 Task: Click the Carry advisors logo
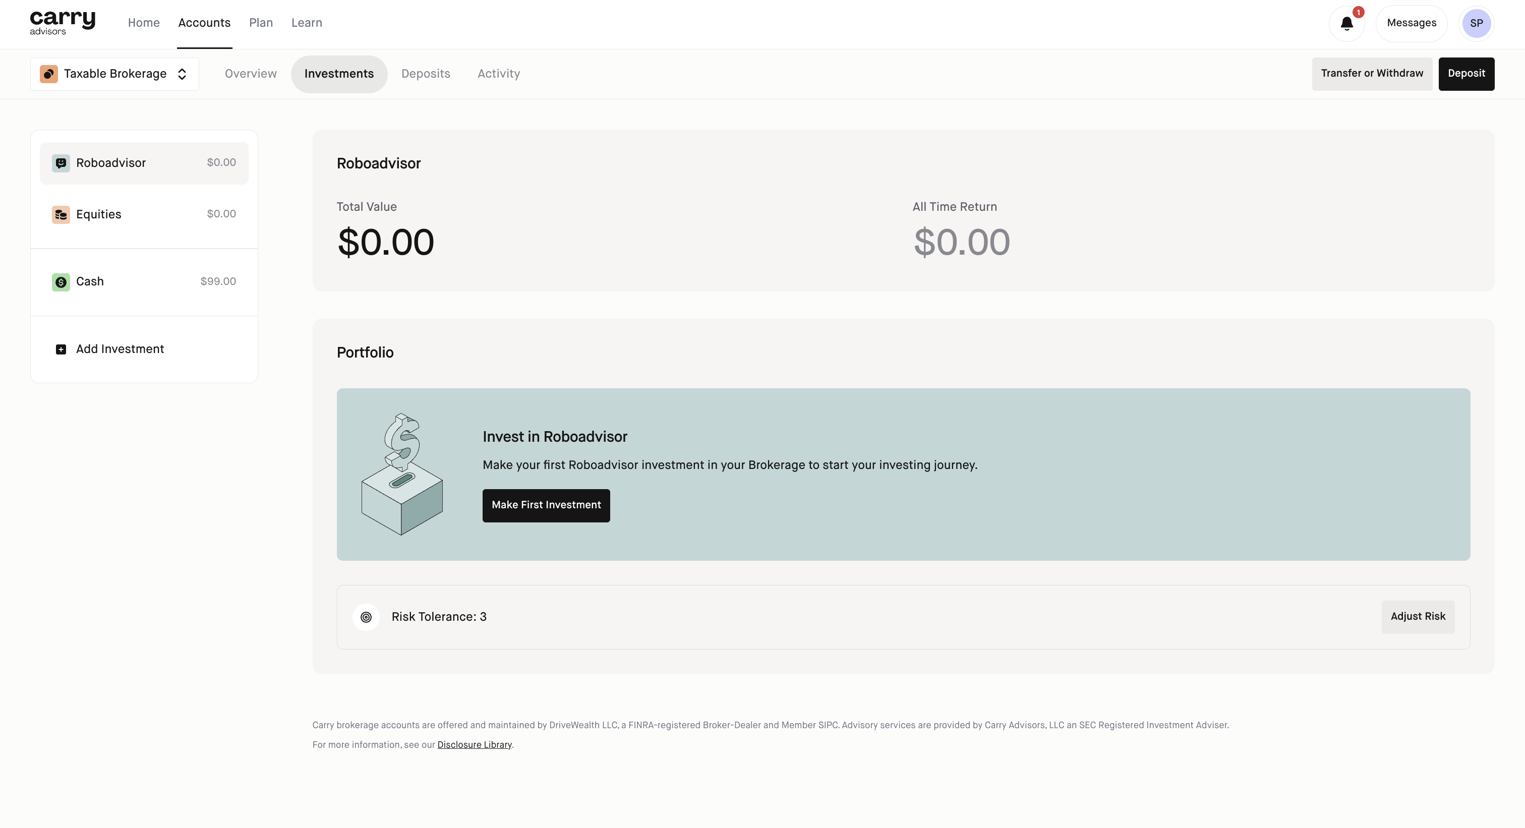(x=62, y=23)
